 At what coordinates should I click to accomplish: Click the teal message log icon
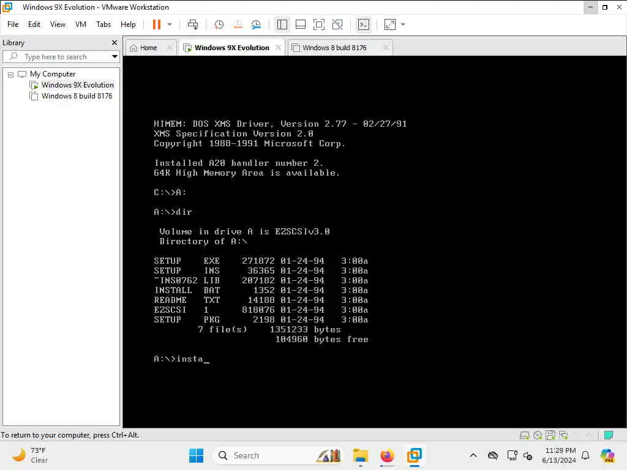click(x=609, y=435)
